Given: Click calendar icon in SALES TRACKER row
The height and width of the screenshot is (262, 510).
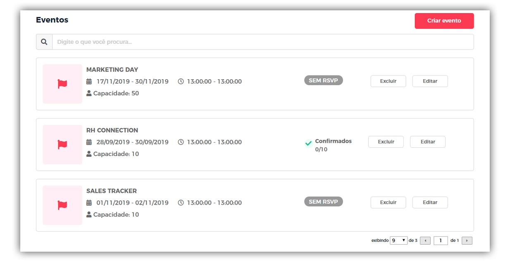Looking at the screenshot, I should point(89,203).
